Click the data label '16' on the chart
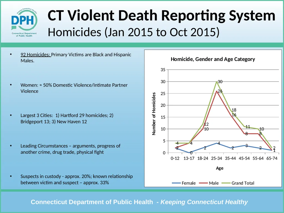 click(x=234, y=115)
